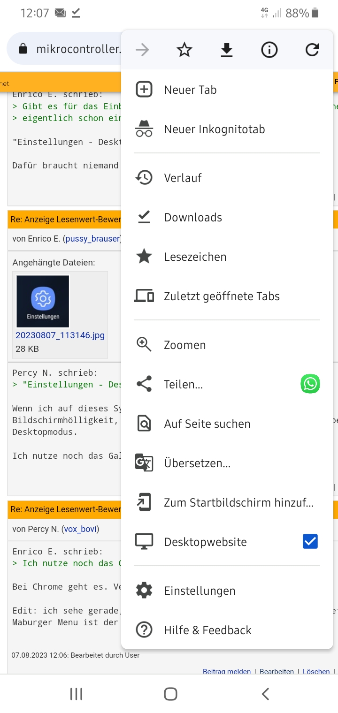
Task: Open page info via the circled i icon
Action: click(269, 50)
